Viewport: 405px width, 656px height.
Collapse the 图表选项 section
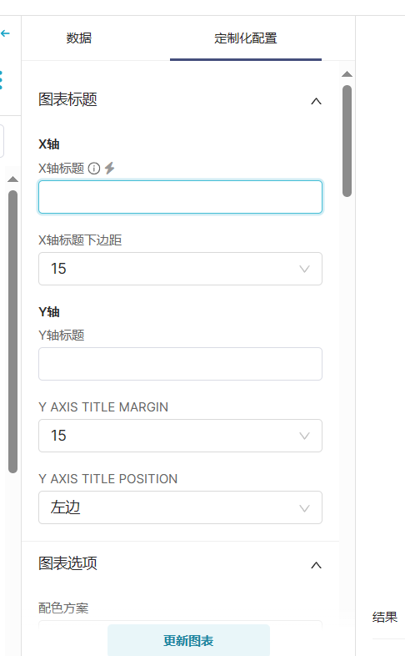316,565
